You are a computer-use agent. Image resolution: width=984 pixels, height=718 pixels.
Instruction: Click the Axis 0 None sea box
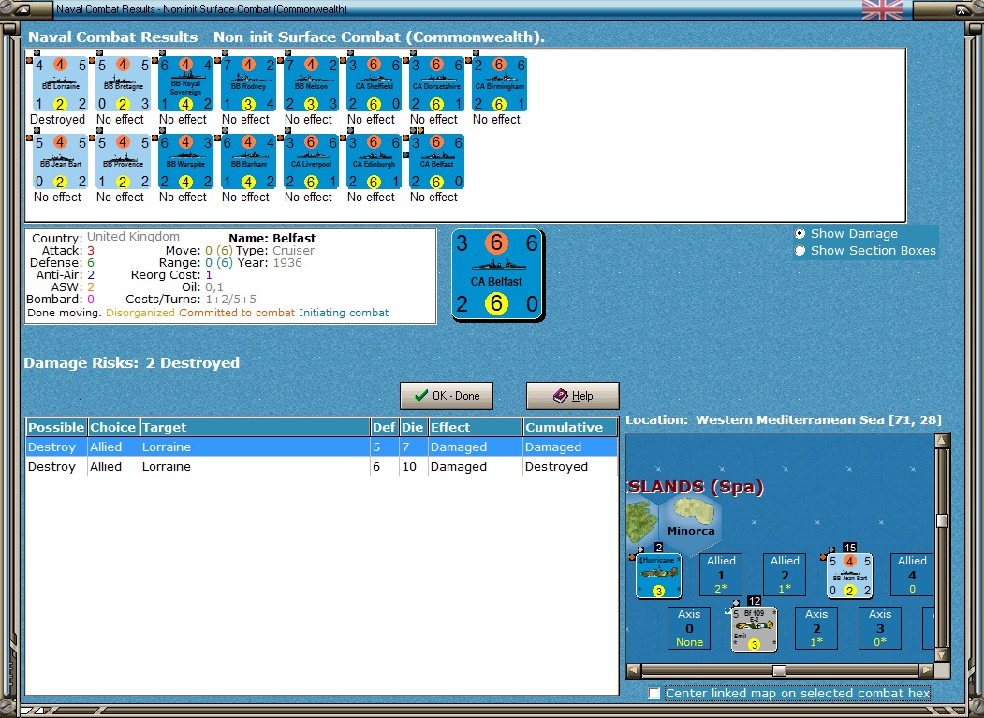coord(689,628)
